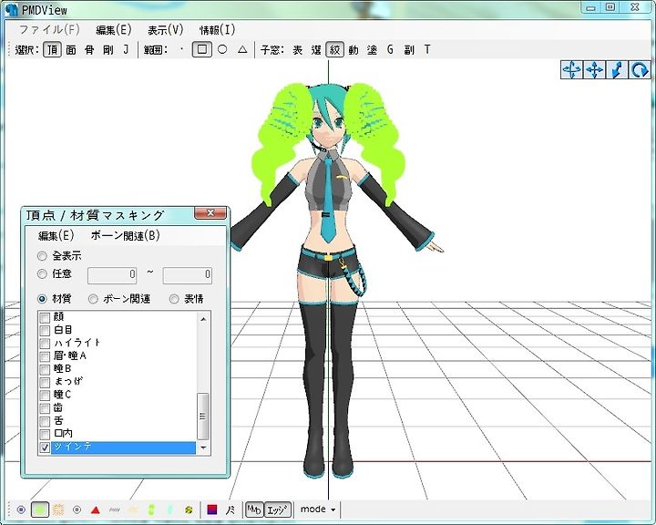
Task: Toggle the green solid model display icon
Action: coord(40,510)
